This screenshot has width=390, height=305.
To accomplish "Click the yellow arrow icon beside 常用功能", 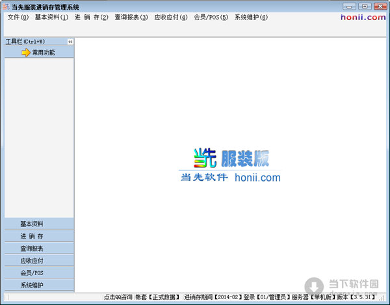I will click(26, 53).
